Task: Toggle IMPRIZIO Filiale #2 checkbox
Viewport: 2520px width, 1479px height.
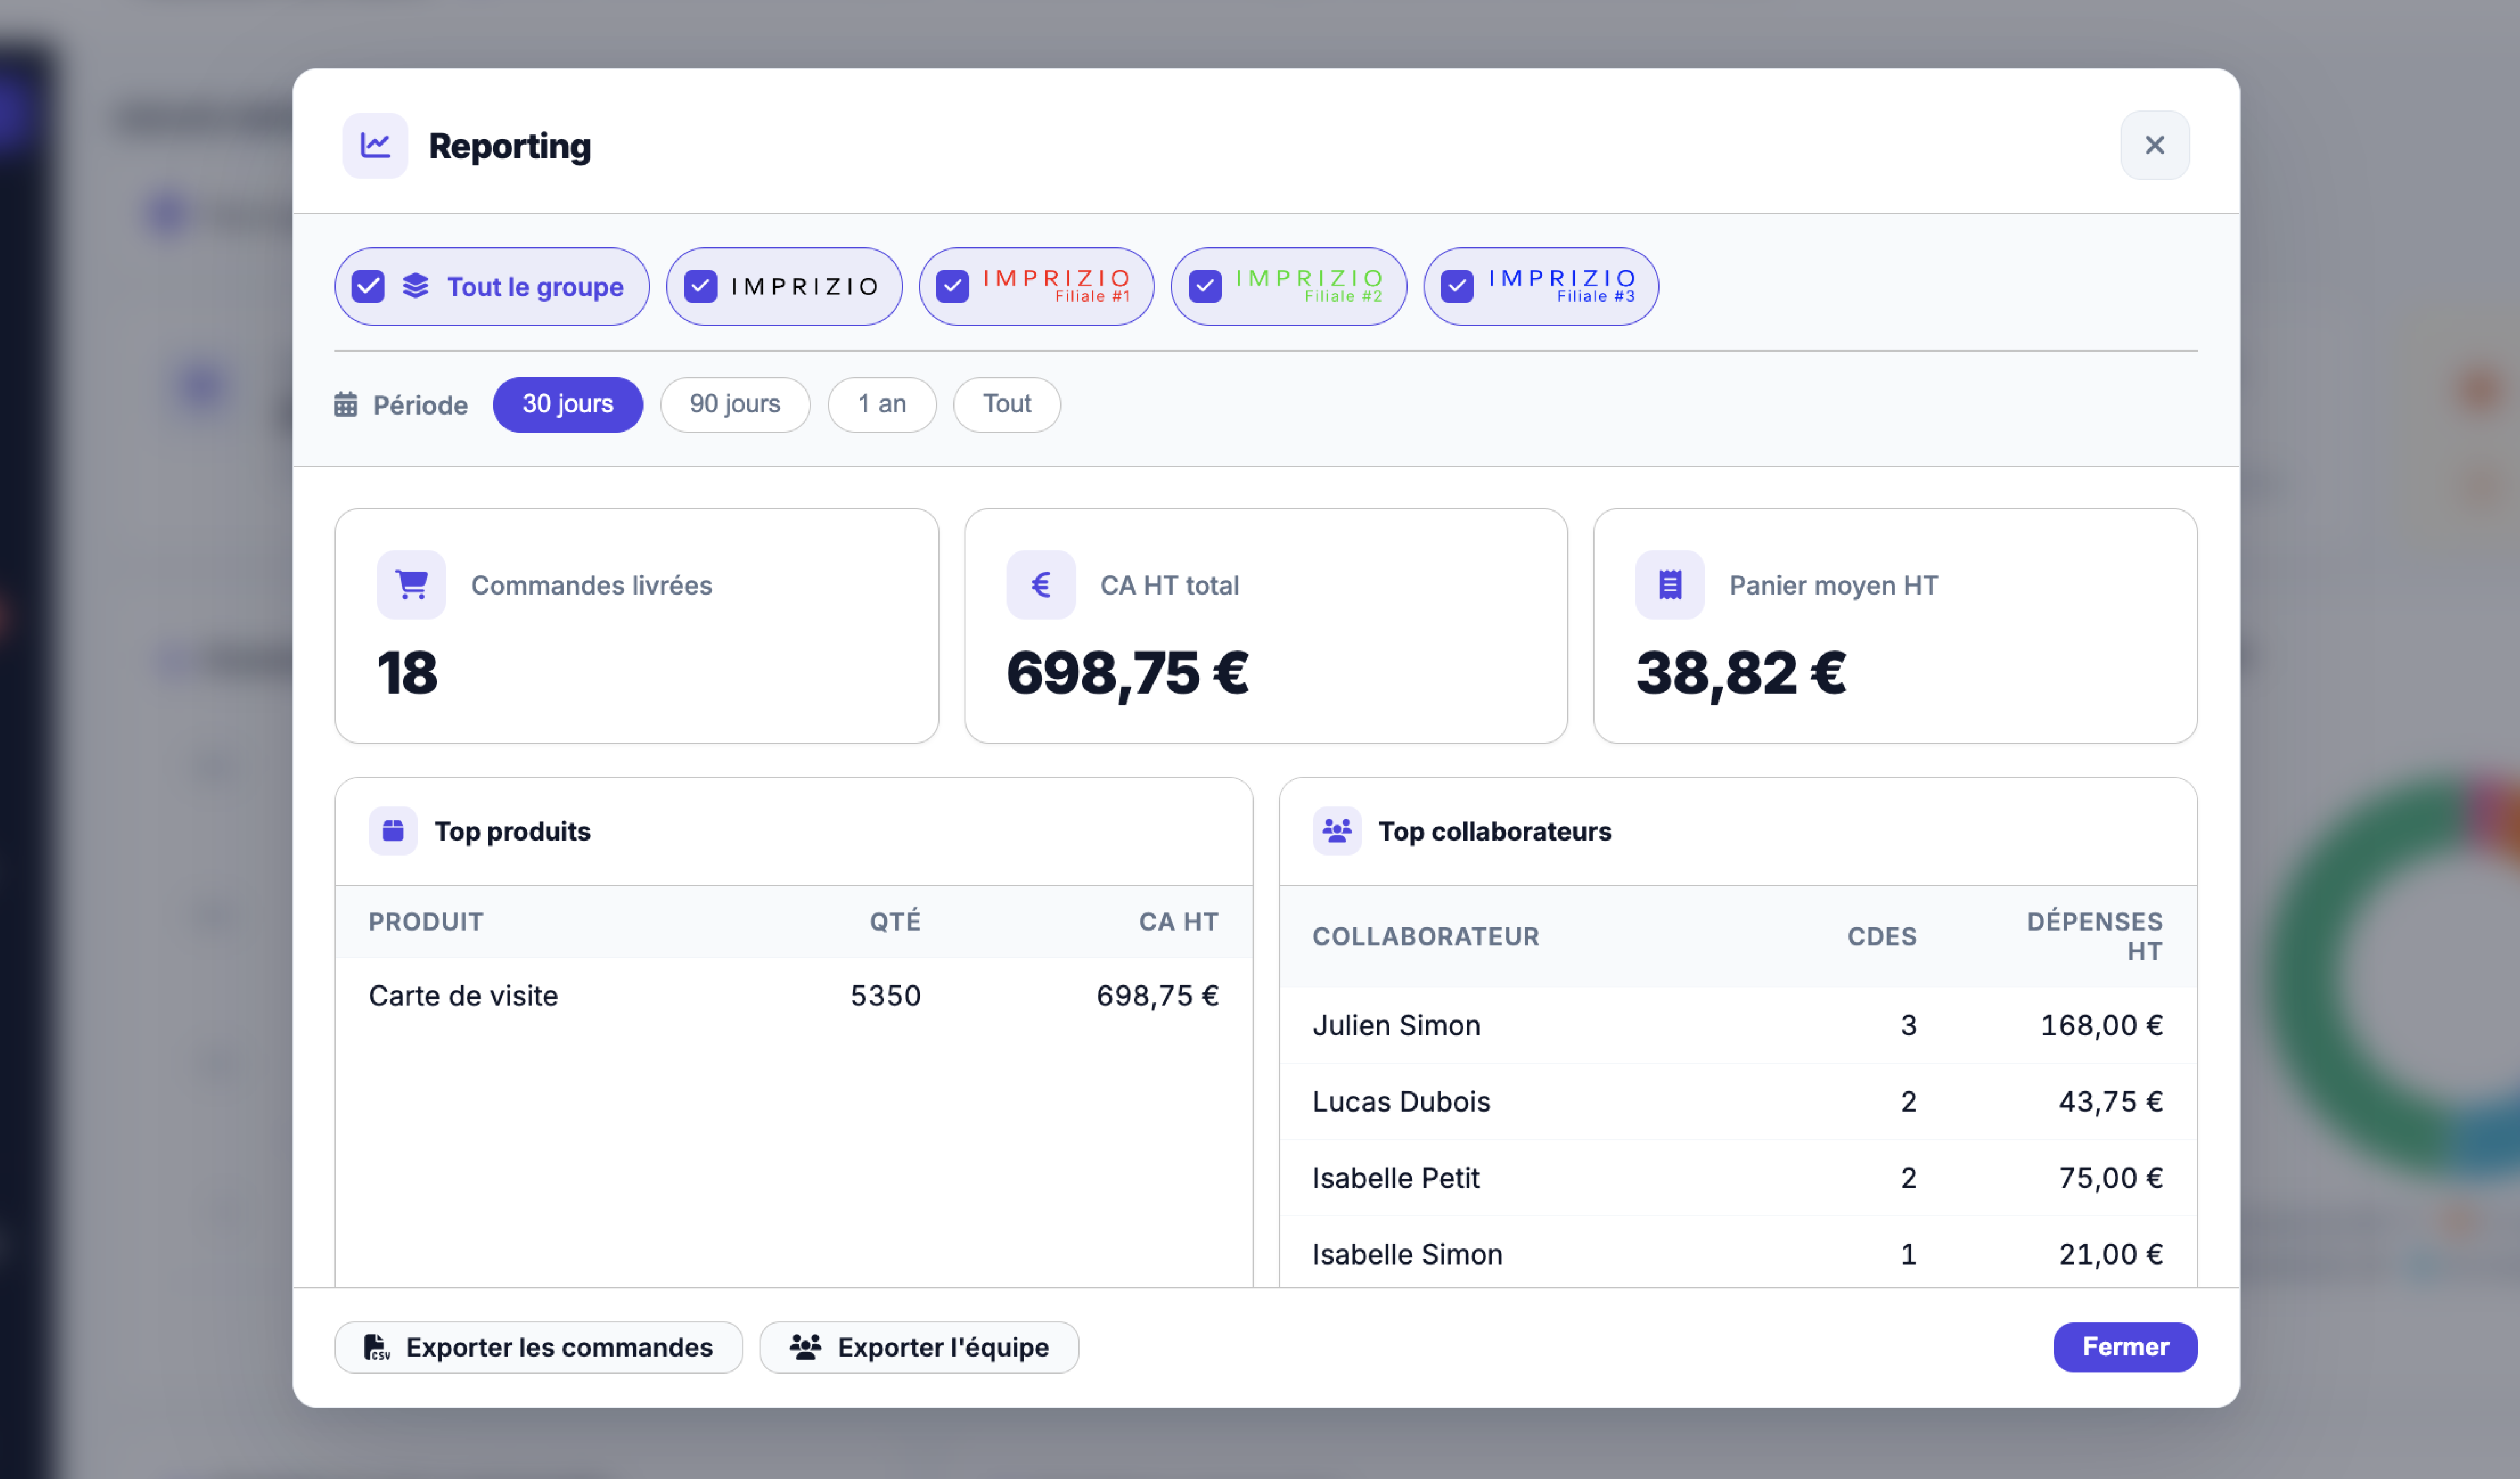Action: (x=1205, y=287)
